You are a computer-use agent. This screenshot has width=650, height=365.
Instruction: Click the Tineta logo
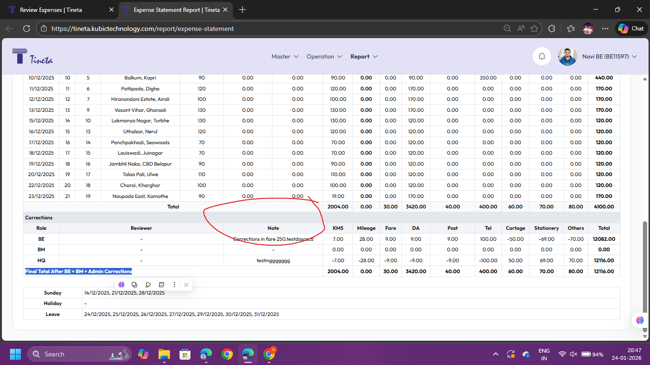coord(33,57)
